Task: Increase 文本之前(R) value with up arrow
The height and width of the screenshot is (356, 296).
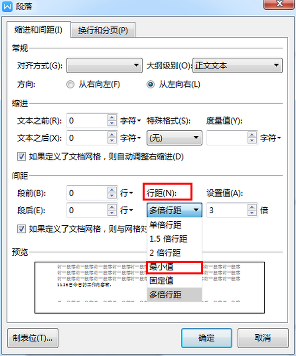Action: coord(112,118)
